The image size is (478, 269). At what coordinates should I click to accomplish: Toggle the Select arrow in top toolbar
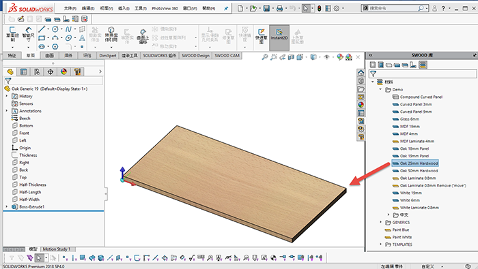(306, 8)
